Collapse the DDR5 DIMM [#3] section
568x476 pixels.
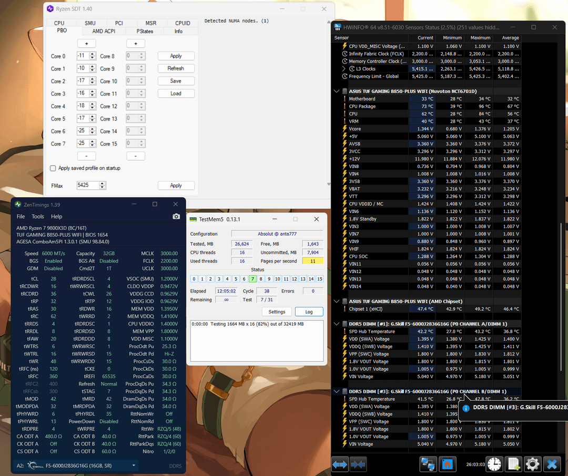[337, 391]
